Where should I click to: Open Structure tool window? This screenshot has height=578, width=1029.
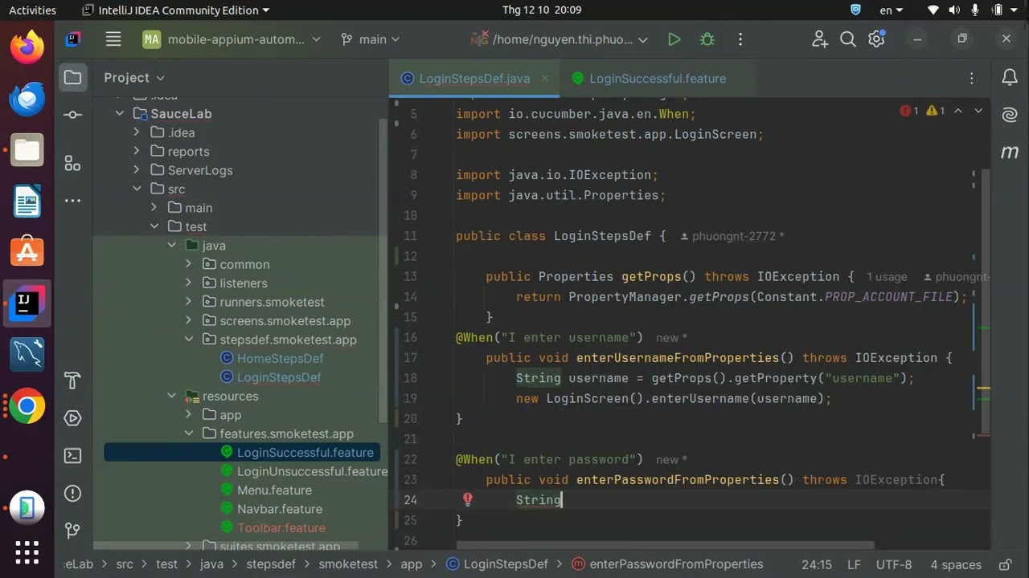pyautogui.click(x=72, y=163)
